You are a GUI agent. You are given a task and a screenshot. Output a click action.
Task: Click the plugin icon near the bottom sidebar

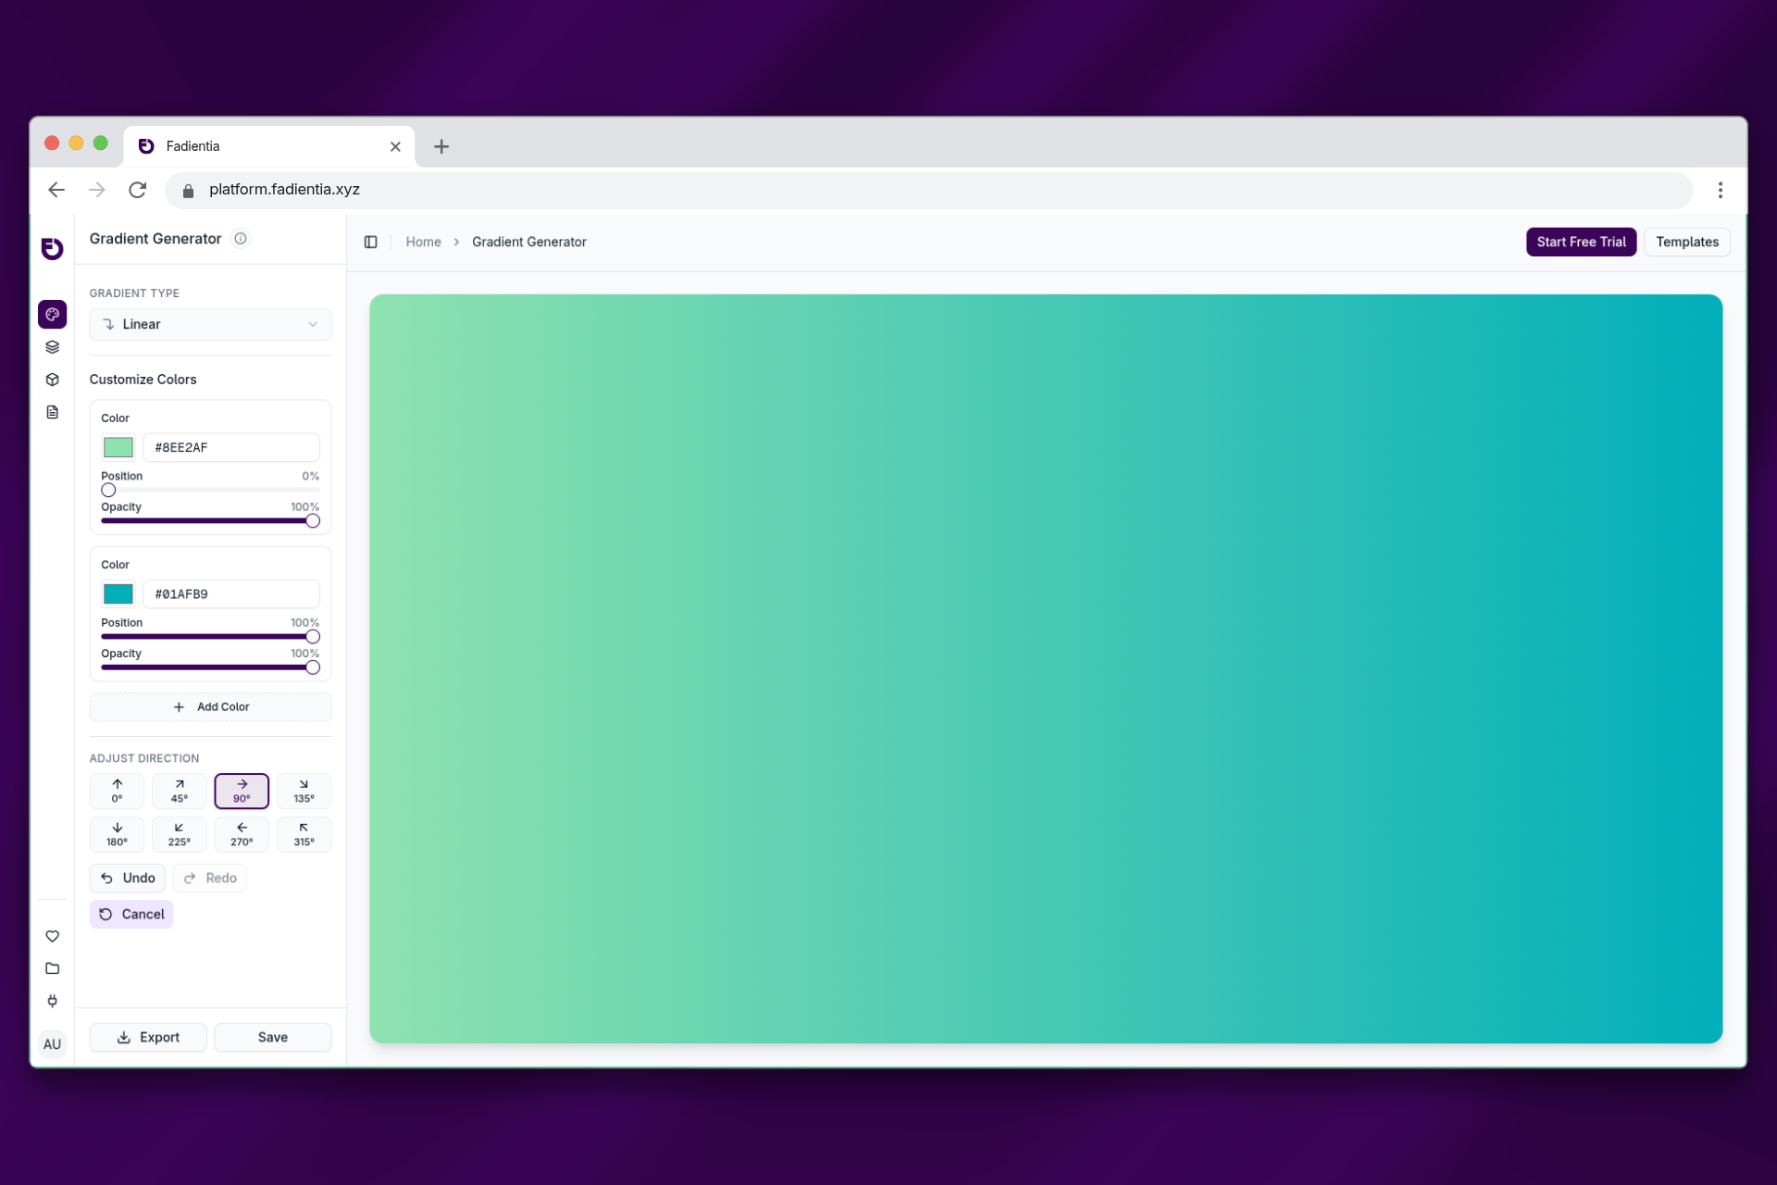(52, 1001)
